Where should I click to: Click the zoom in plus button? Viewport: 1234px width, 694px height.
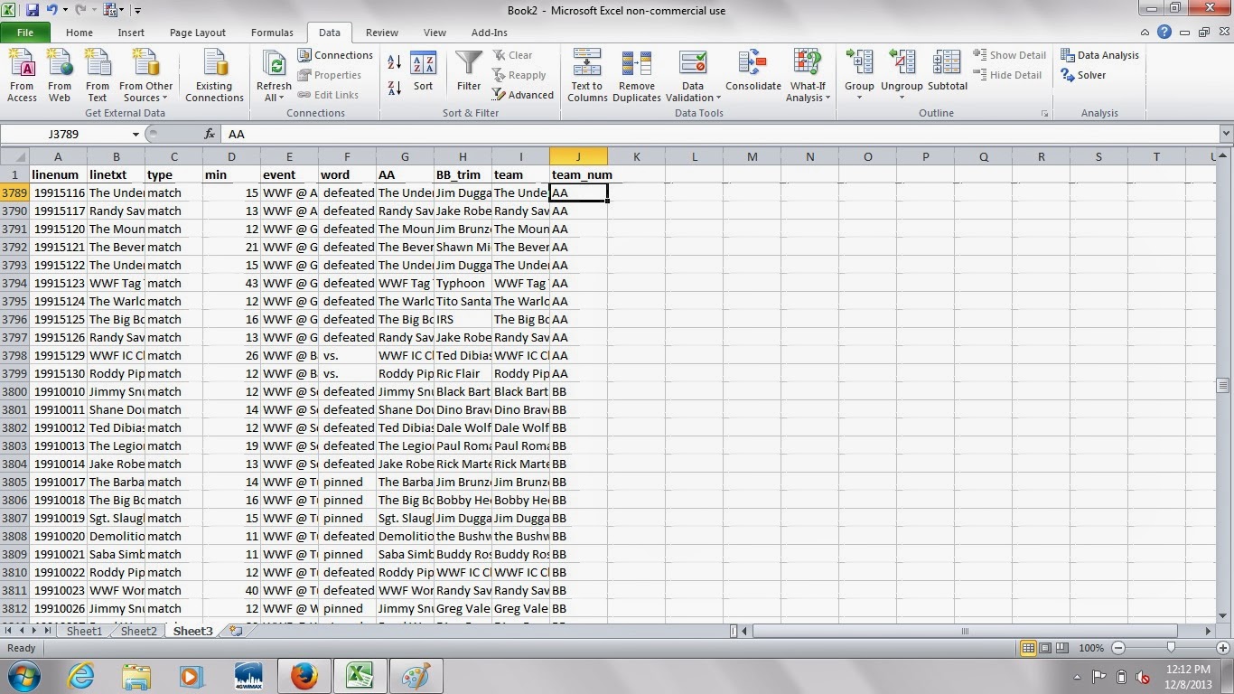pyautogui.click(x=1222, y=648)
